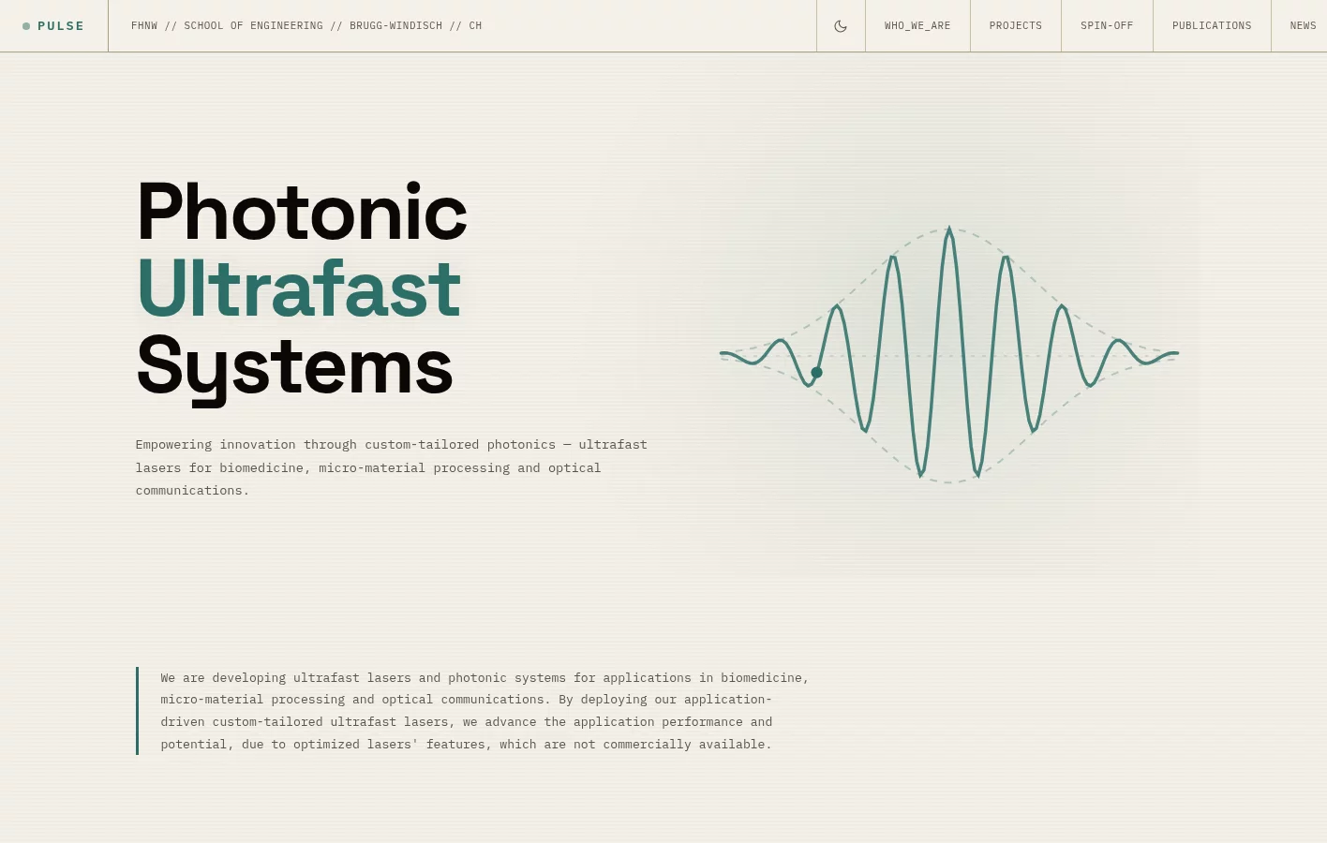Click the 'Photonic' headline word
1327x843 pixels.
[302, 213]
